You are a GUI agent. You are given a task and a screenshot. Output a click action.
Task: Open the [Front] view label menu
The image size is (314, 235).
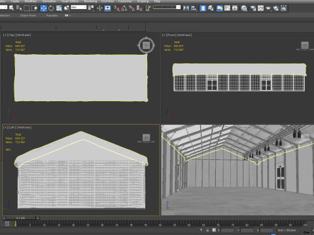(x=171, y=35)
